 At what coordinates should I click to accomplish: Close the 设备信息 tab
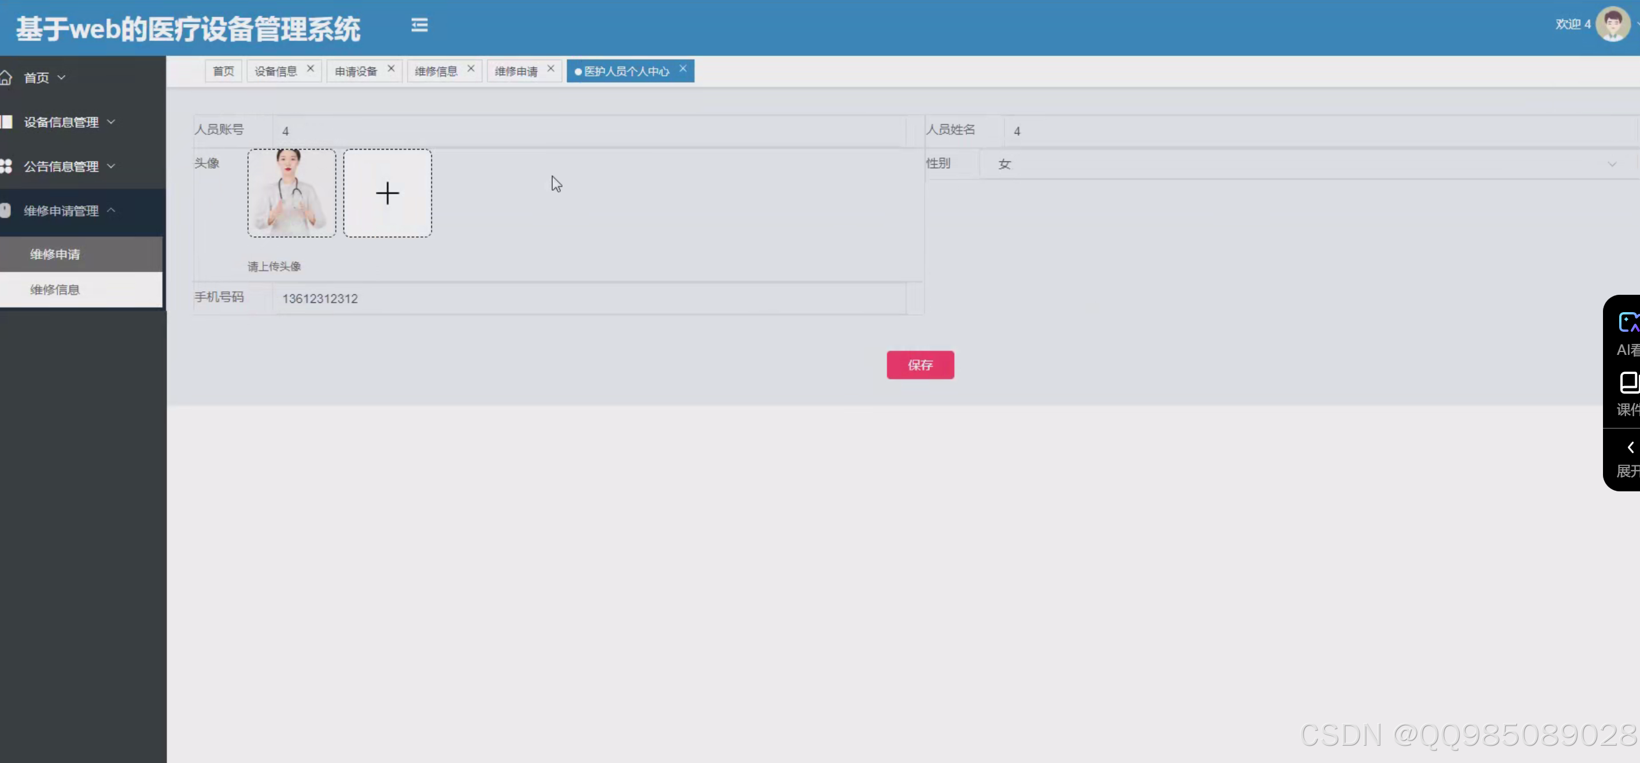tap(311, 69)
